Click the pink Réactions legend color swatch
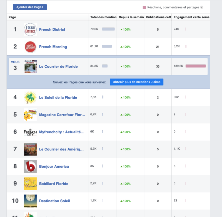The height and width of the screenshot is (217, 222). pos(144,8)
